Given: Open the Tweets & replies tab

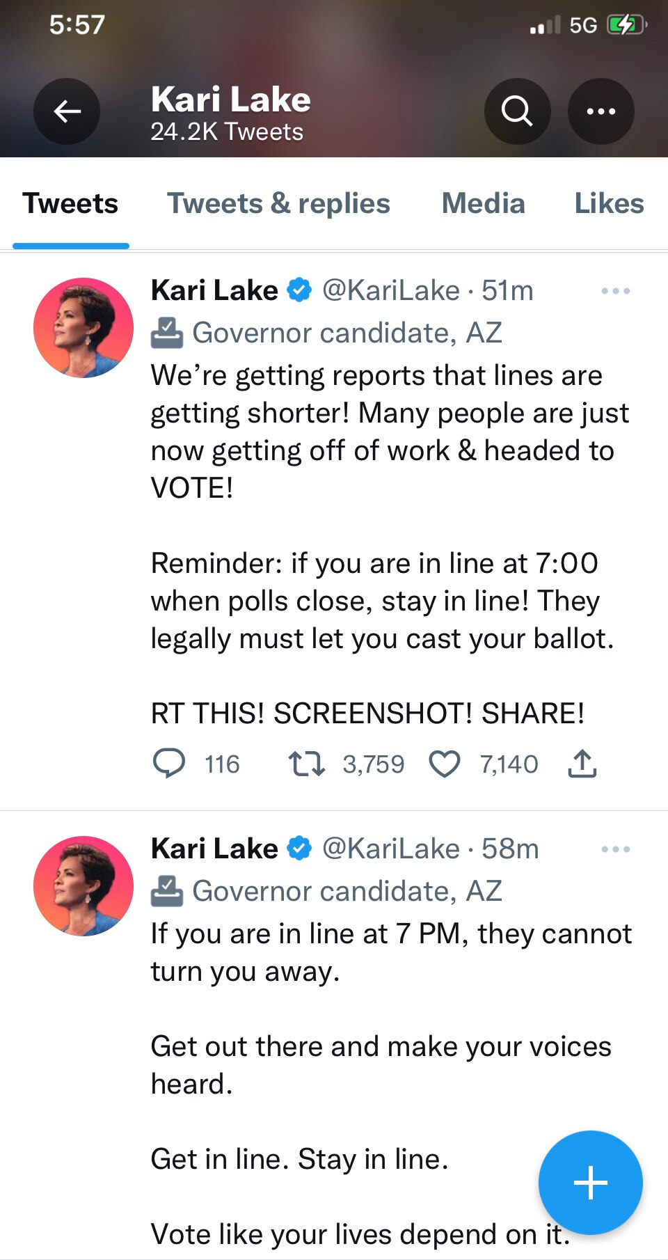Looking at the screenshot, I should click(278, 203).
